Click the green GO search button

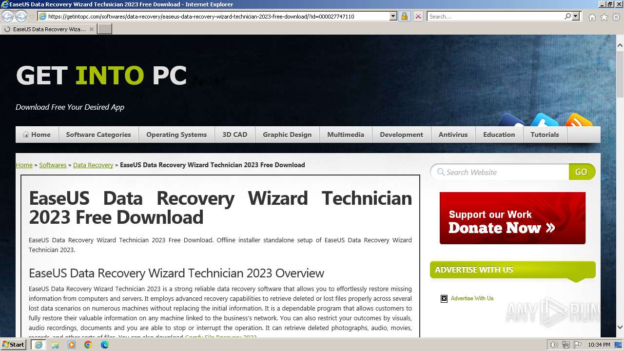582,172
